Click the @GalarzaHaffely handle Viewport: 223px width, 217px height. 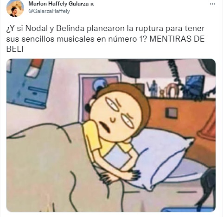(49, 11)
